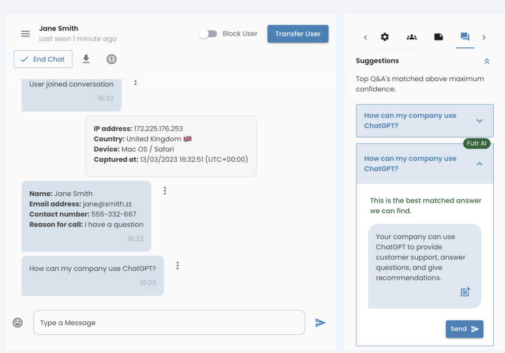Image resolution: width=505 pixels, height=353 pixels.
Task: Click the Type a Message field
Action: pos(169,322)
